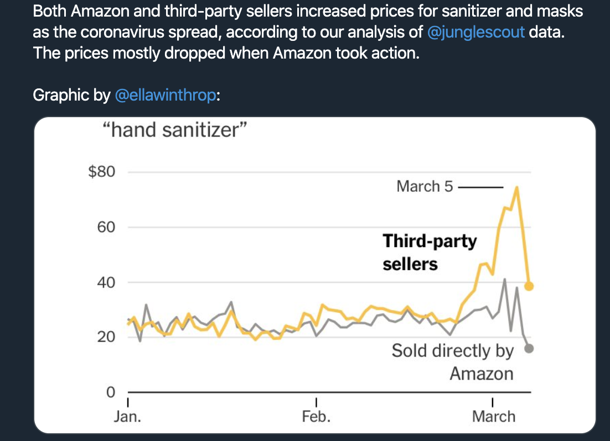
Task: Visit the @ellawinthrop profile link
Action: pos(166,95)
